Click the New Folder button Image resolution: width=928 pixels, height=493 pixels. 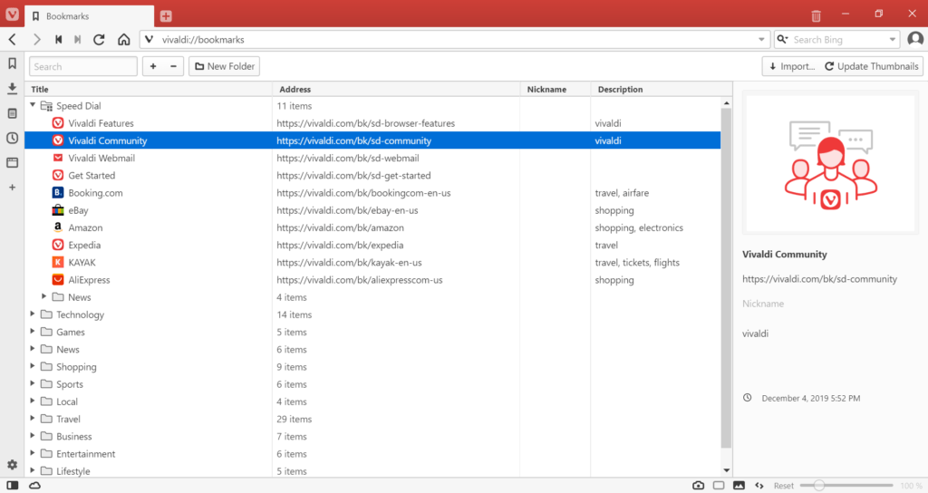point(225,66)
